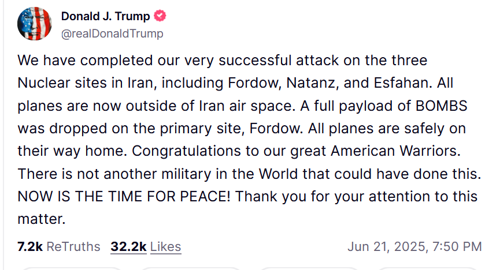The image size is (485, 270).
Task: Click the underlined Likes label
Action: [x=165, y=246]
